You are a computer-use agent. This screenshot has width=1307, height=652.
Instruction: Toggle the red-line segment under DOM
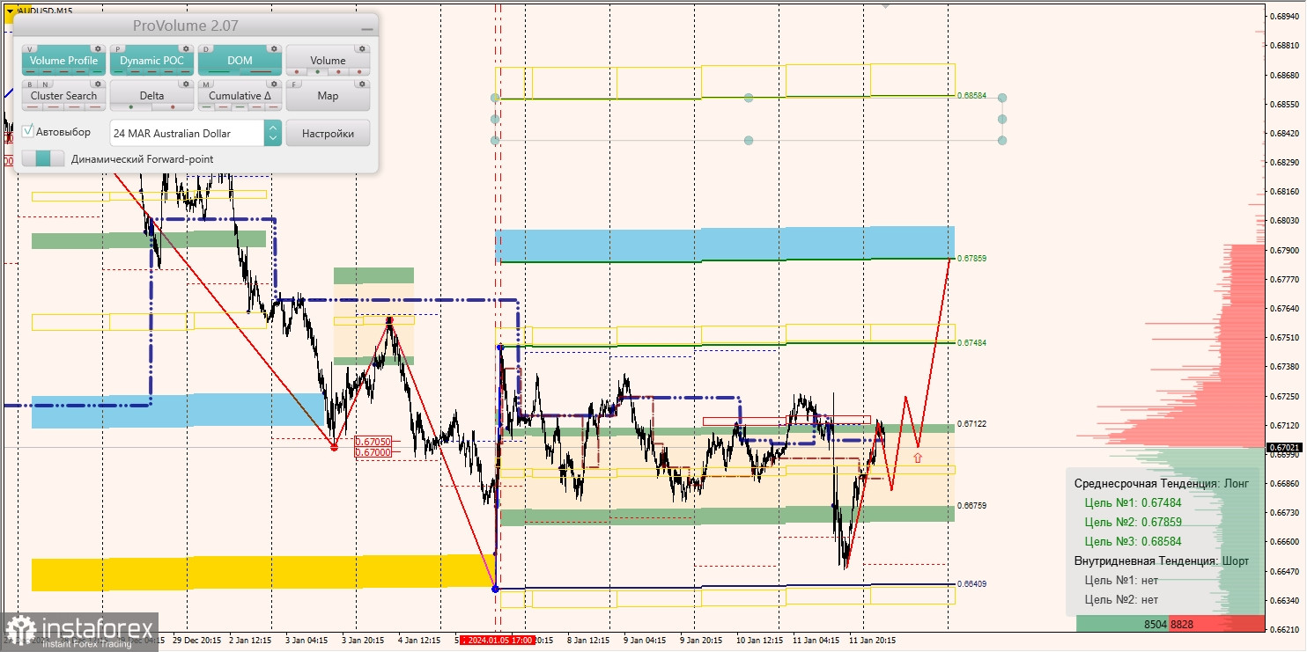pyautogui.click(x=261, y=72)
